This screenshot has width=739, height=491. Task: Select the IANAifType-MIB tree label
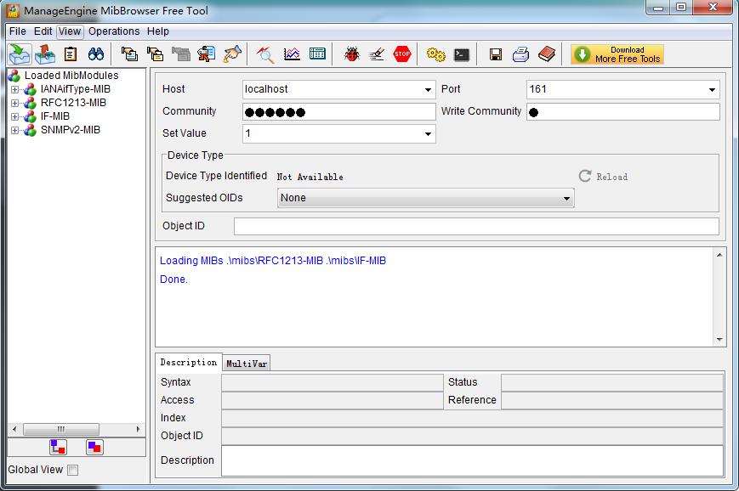[76, 89]
